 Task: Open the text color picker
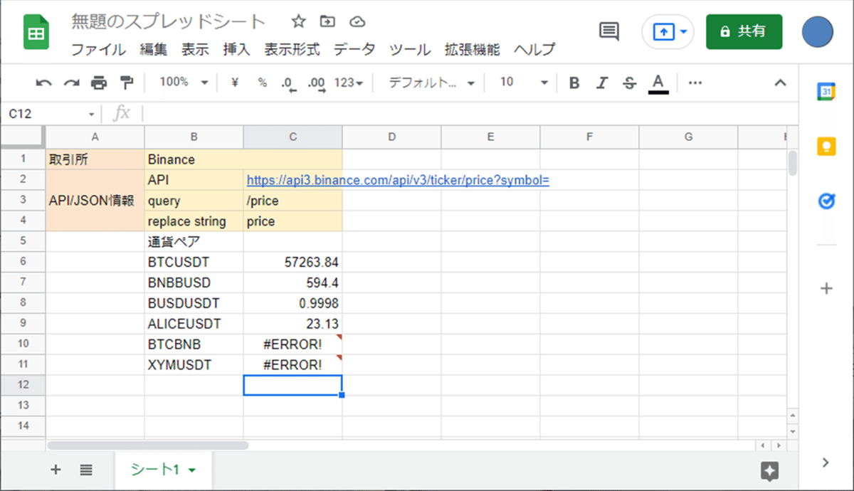(658, 83)
